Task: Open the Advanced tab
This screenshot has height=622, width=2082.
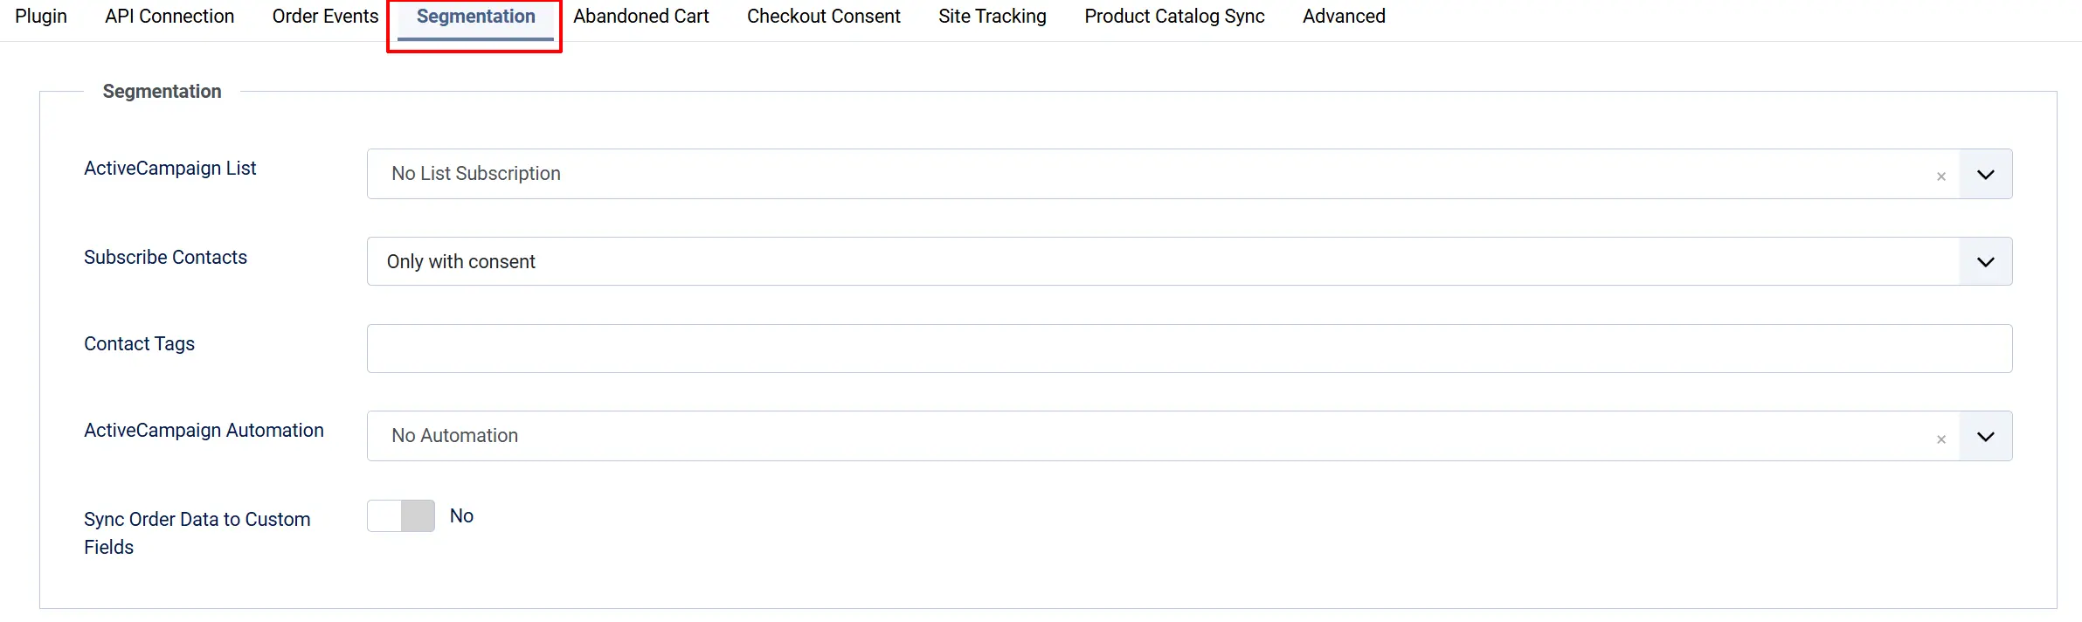Action: point(1344,17)
